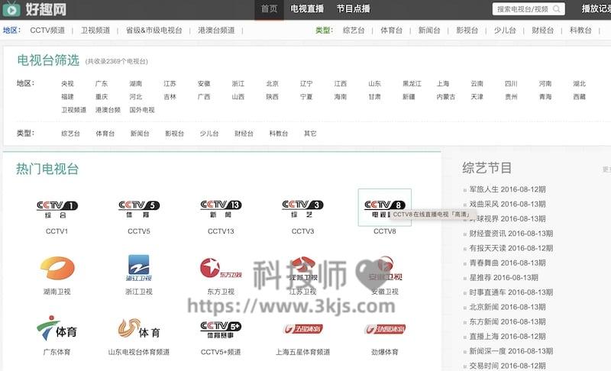Choose 其它 in the type filter row
Screen dimensions: 611x371
[x=310, y=134]
